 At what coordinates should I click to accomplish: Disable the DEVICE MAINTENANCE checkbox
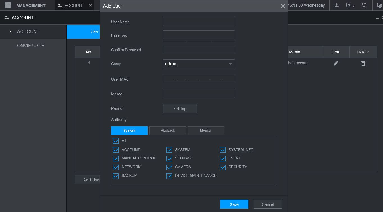click(169, 176)
